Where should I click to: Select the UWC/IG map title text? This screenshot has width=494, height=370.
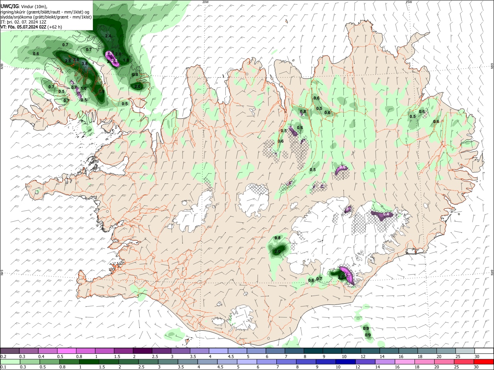point(10,6)
